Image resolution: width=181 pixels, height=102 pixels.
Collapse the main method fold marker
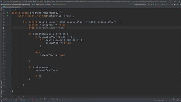pos(11,16)
